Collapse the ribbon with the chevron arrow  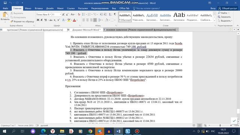click(238, 25)
